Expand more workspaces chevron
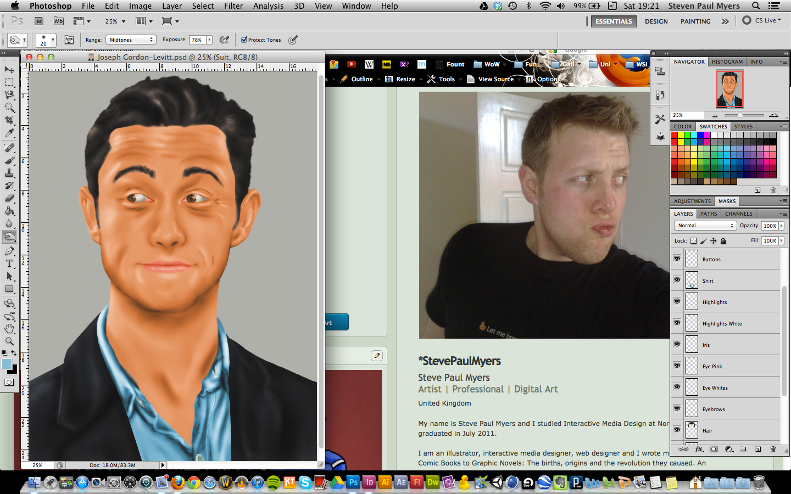This screenshot has height=494, width=791. 725,21
